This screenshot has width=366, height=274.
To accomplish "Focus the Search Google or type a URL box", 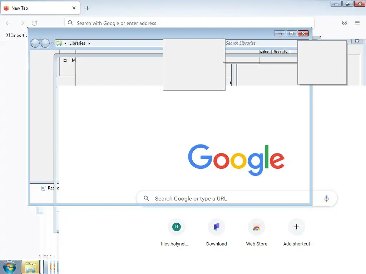I will [237, 198].
